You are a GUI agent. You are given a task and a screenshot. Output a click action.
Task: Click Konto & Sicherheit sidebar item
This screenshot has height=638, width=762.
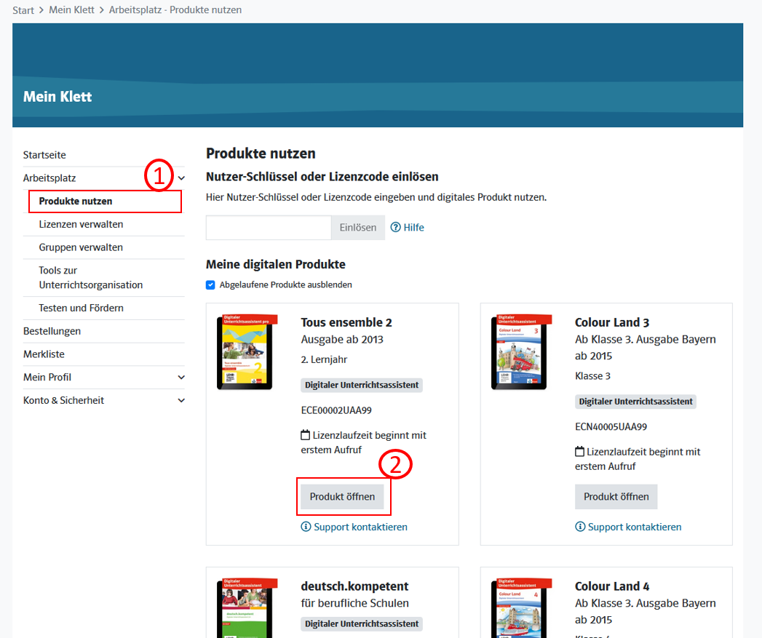point(63,400)
